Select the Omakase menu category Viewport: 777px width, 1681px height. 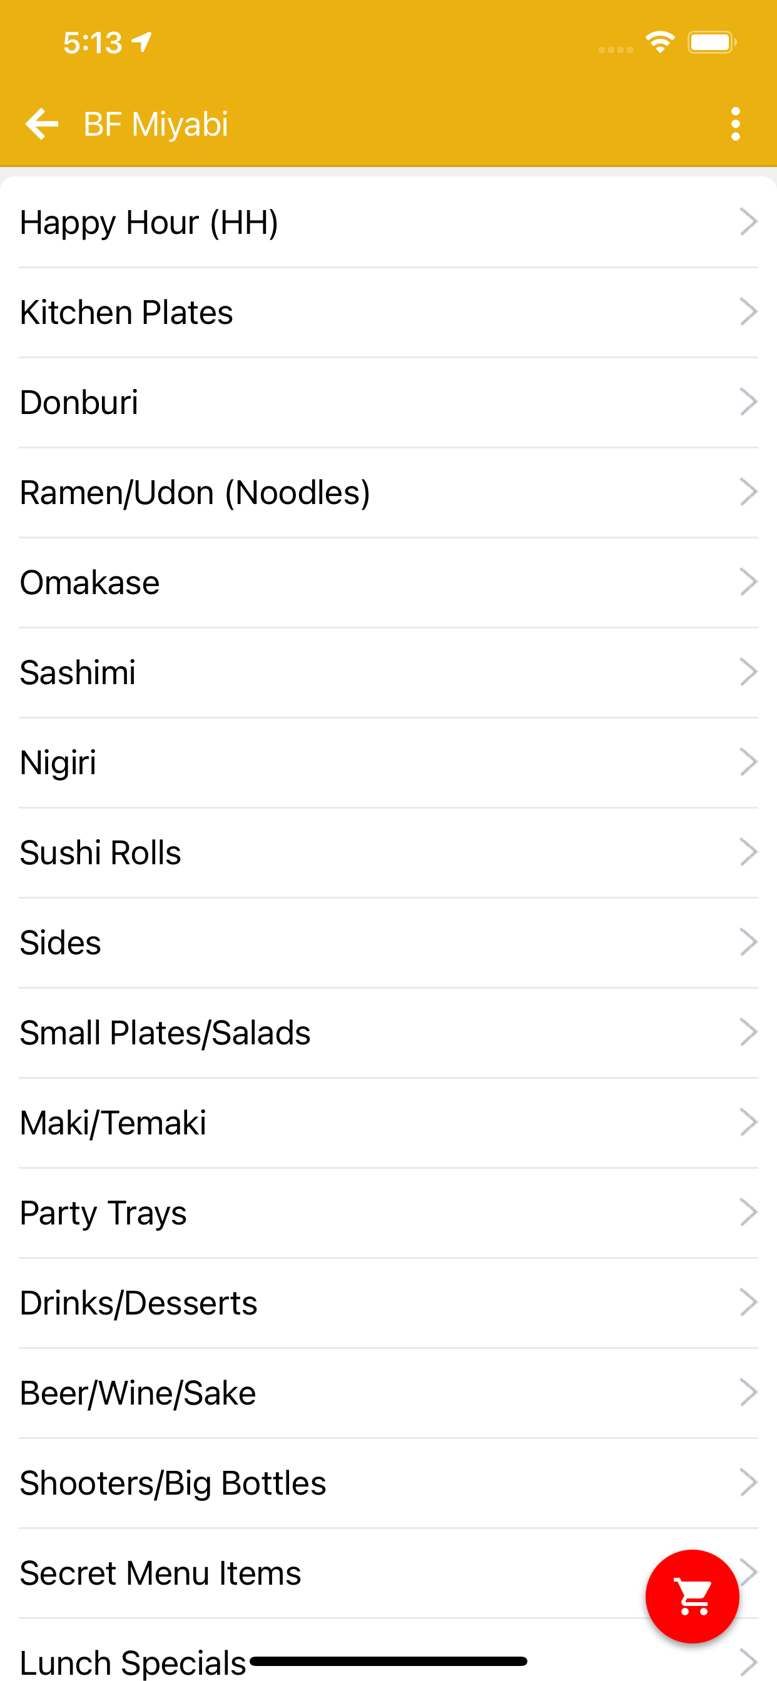(x=89, y=582)
